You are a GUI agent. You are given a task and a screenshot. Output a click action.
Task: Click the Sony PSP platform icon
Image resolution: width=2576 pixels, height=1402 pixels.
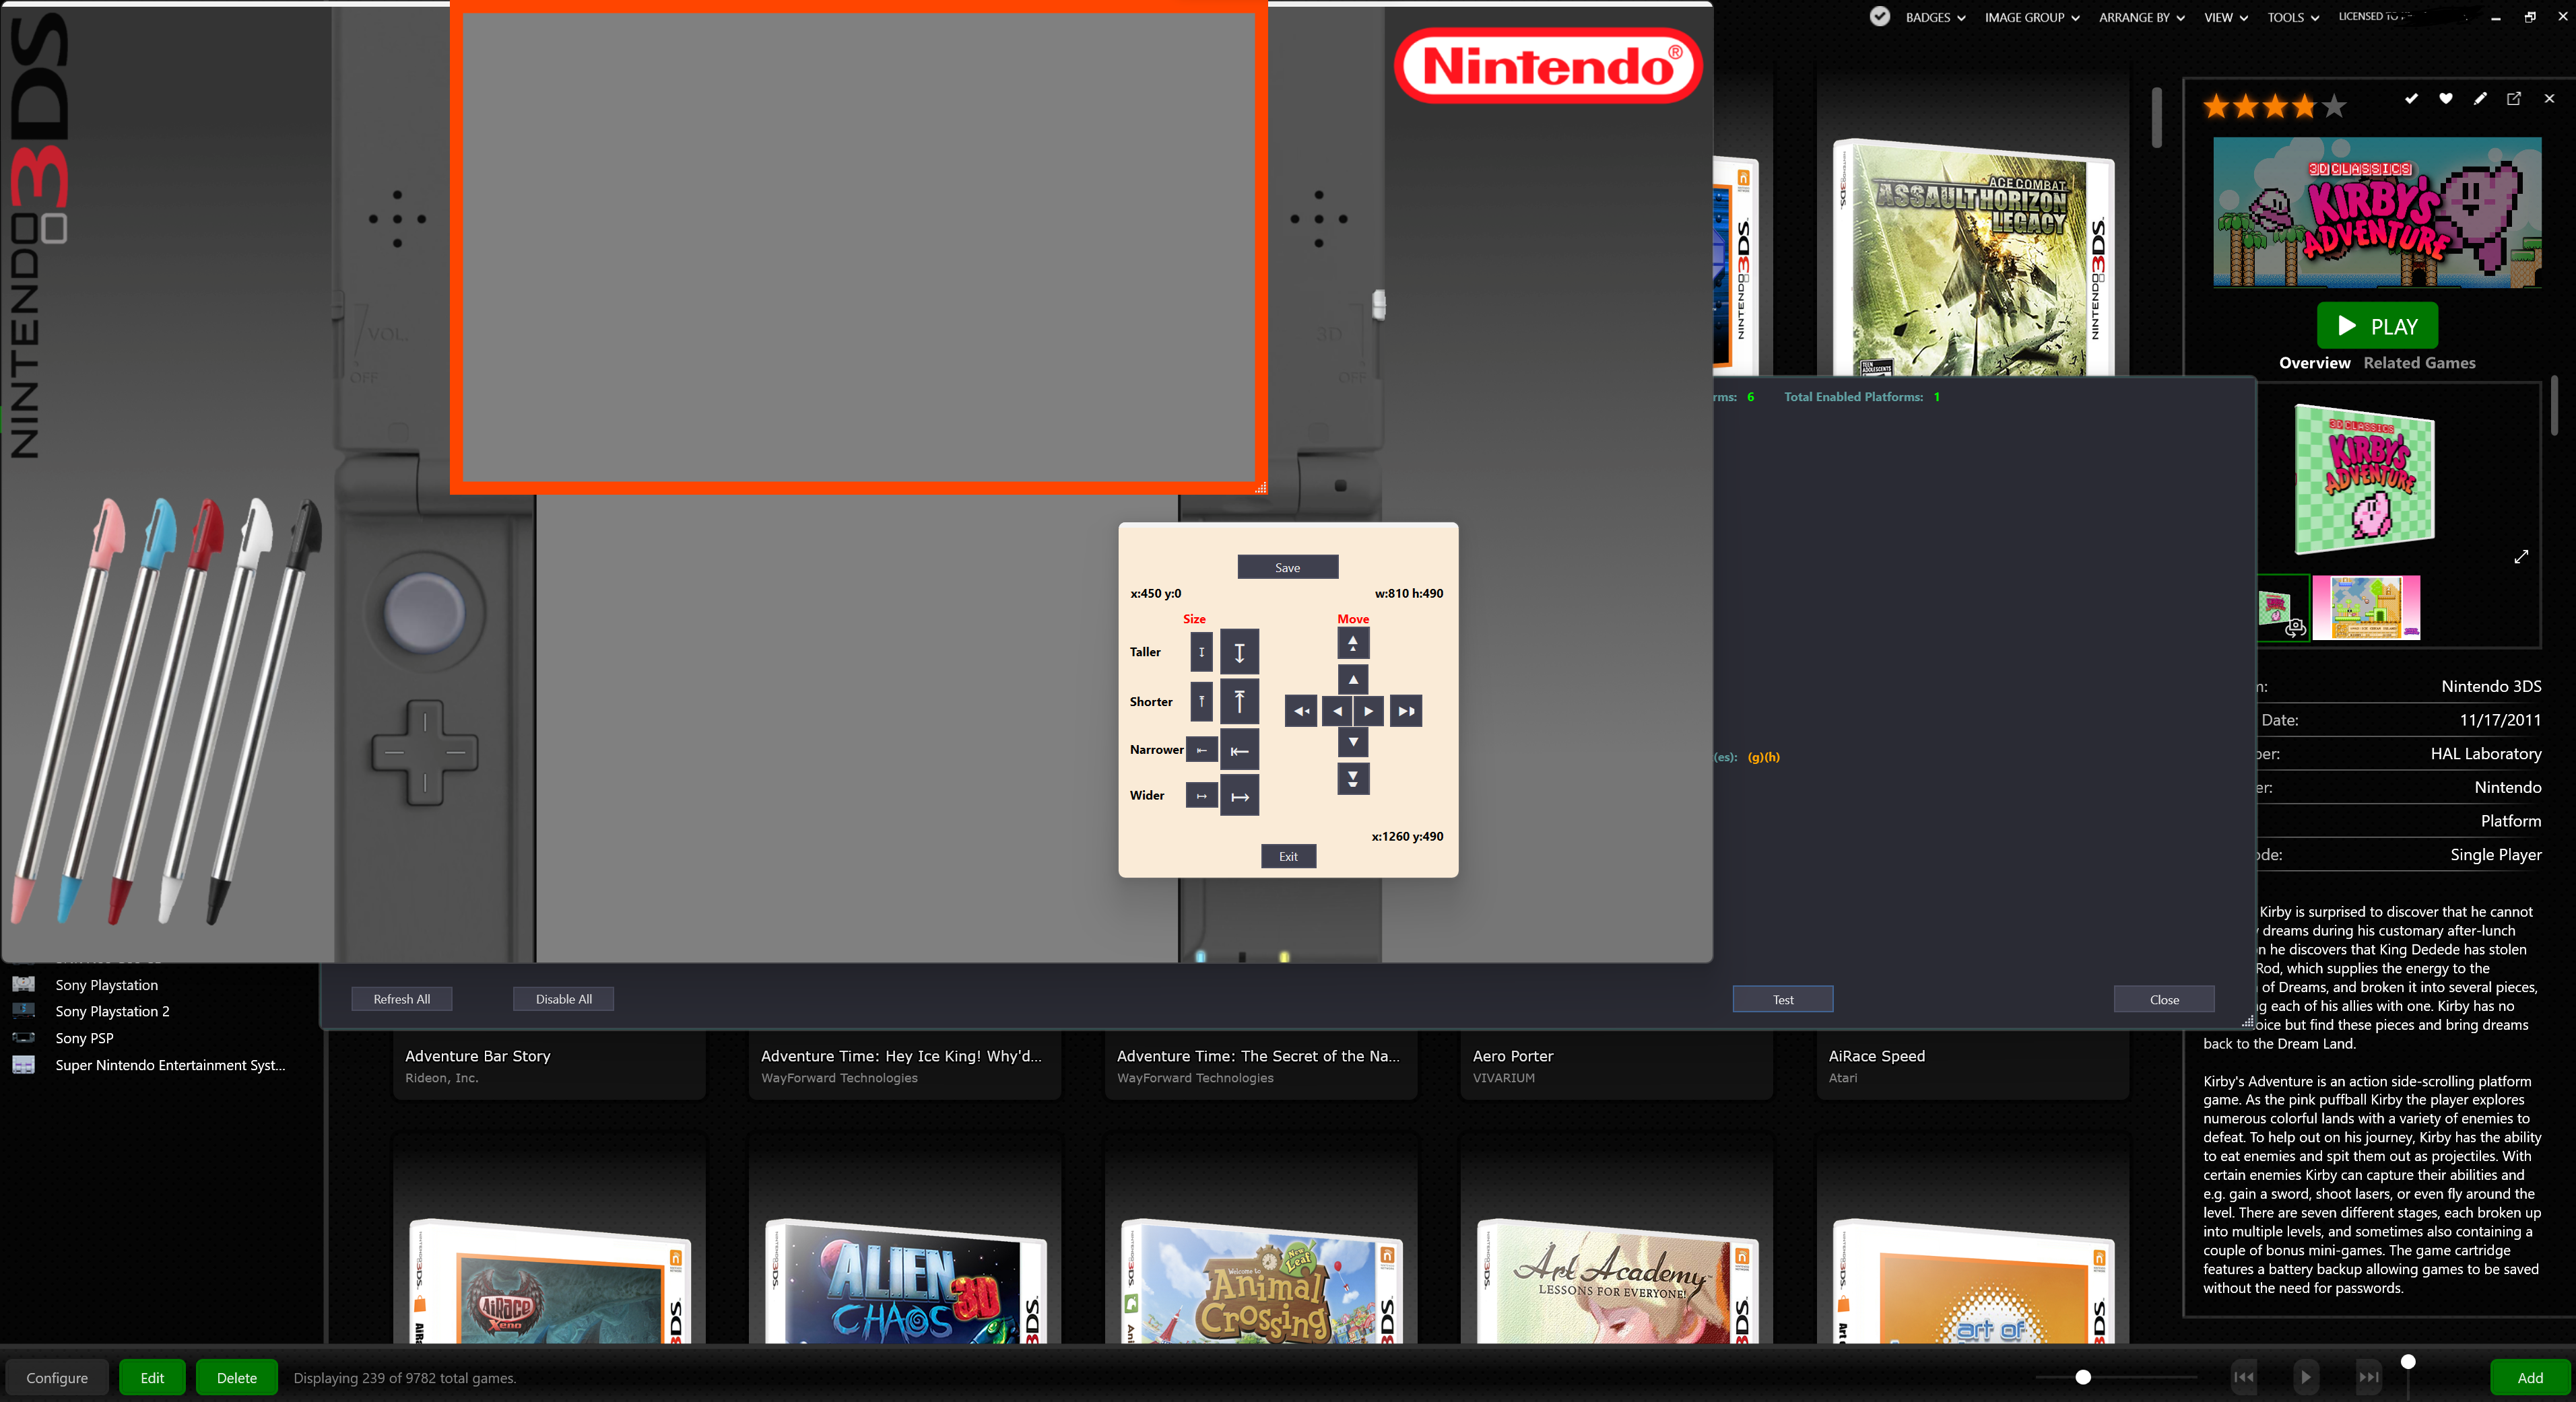click(x=24, y=1037)
